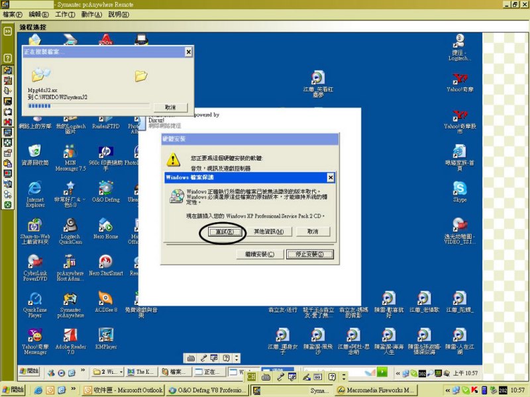Switch to the O&O Defrag V8 Professio... taskbar button

(x=208, y=390)
